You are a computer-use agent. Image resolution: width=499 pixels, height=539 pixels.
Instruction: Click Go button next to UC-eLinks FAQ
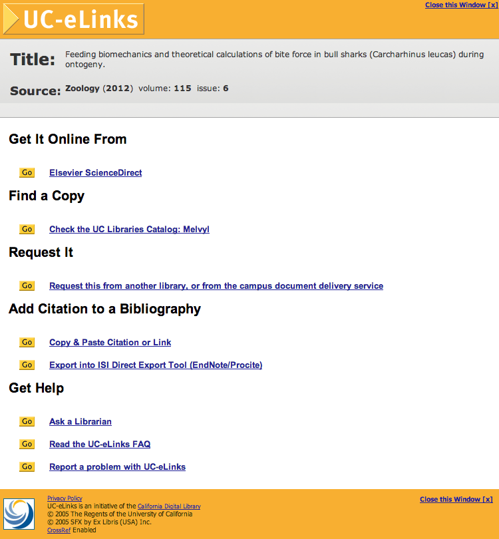[27, 444]
